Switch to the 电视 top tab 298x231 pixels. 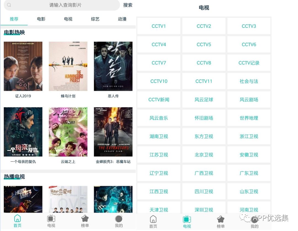pos(68,19)
